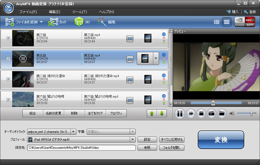Viewport: 260px width, 165px height.
Task: Open the ファイル(F) menu
Action: tap(28, 12)
